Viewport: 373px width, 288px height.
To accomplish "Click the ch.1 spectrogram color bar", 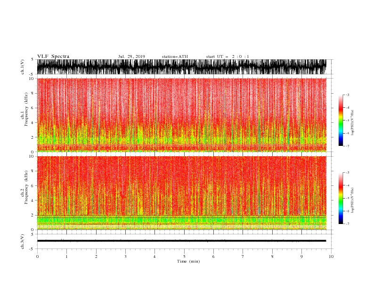I will 341,120.
